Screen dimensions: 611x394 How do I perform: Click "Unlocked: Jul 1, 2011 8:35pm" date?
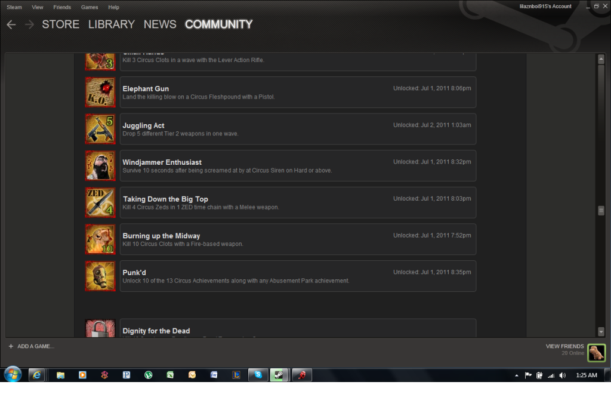coord(432,272)
